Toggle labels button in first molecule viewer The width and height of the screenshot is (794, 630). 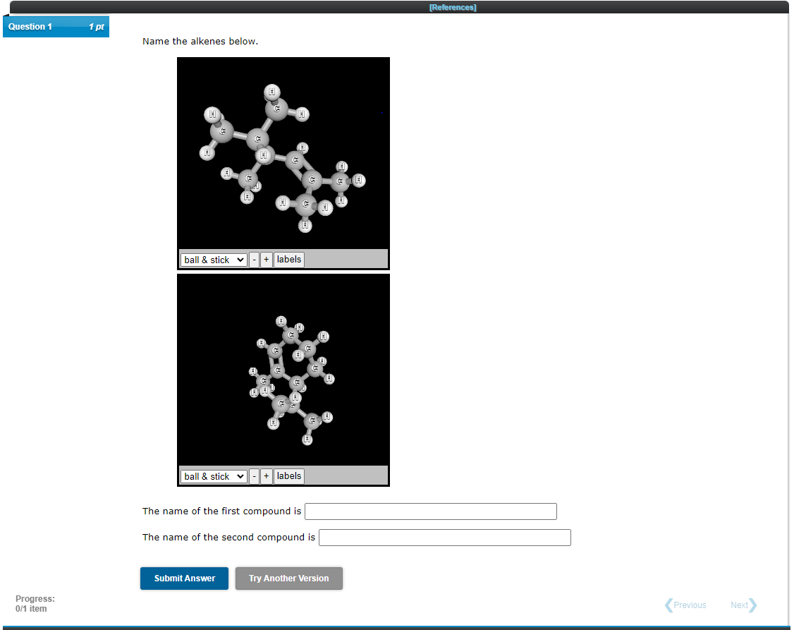point(288,260)
